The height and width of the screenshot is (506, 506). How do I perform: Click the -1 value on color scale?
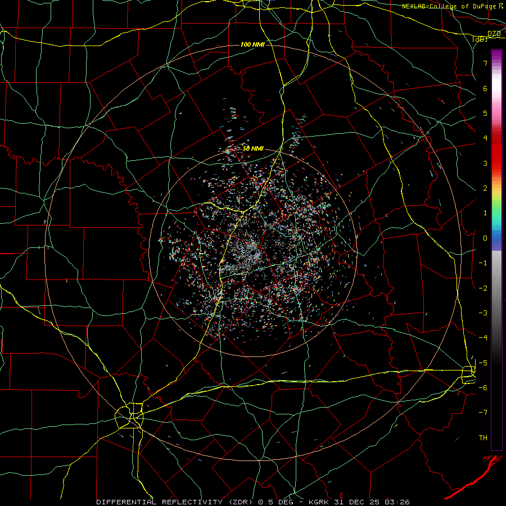pos(483,263)
